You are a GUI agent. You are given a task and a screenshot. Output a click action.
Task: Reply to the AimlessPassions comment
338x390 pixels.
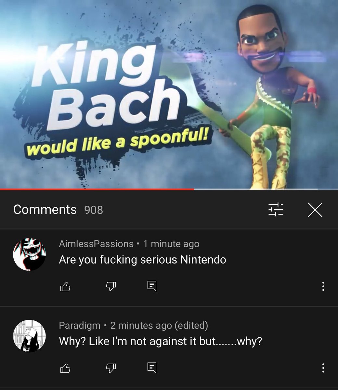tap(152, 286)
